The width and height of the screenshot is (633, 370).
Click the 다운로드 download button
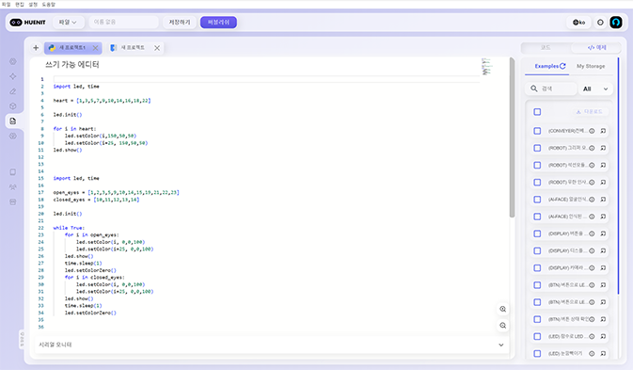pyautogui.click(x=590, y=112)
